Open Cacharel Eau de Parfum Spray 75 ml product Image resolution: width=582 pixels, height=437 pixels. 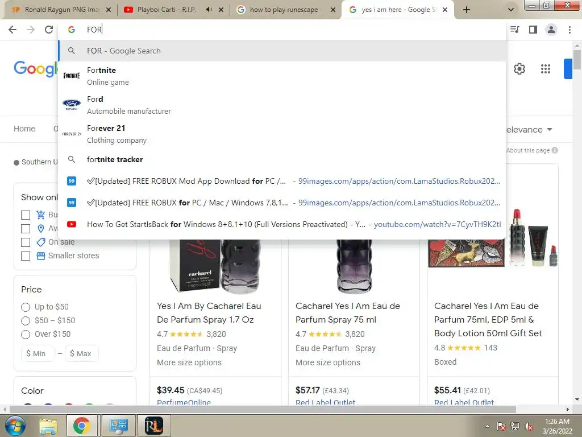[348, 313]
